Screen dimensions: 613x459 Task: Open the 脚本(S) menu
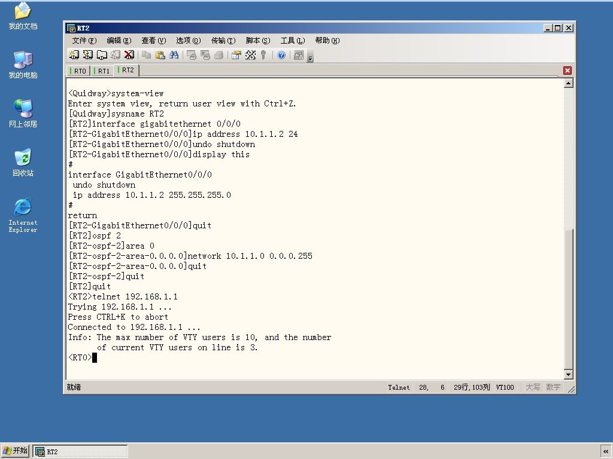[x=257, y=41]
